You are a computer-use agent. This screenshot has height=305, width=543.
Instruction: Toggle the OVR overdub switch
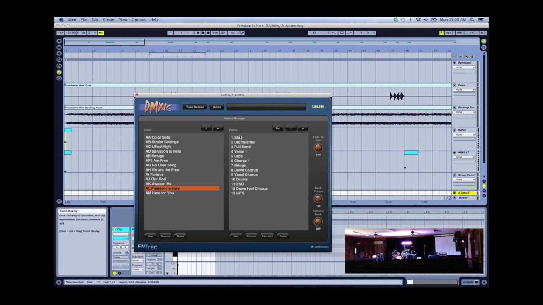coord(215,33)
